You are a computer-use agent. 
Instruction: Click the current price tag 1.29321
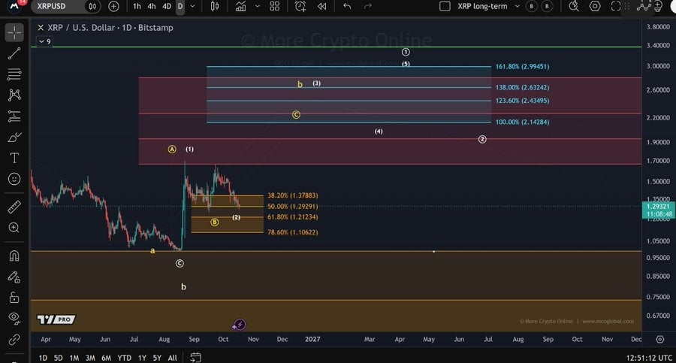tap(658, 210)
